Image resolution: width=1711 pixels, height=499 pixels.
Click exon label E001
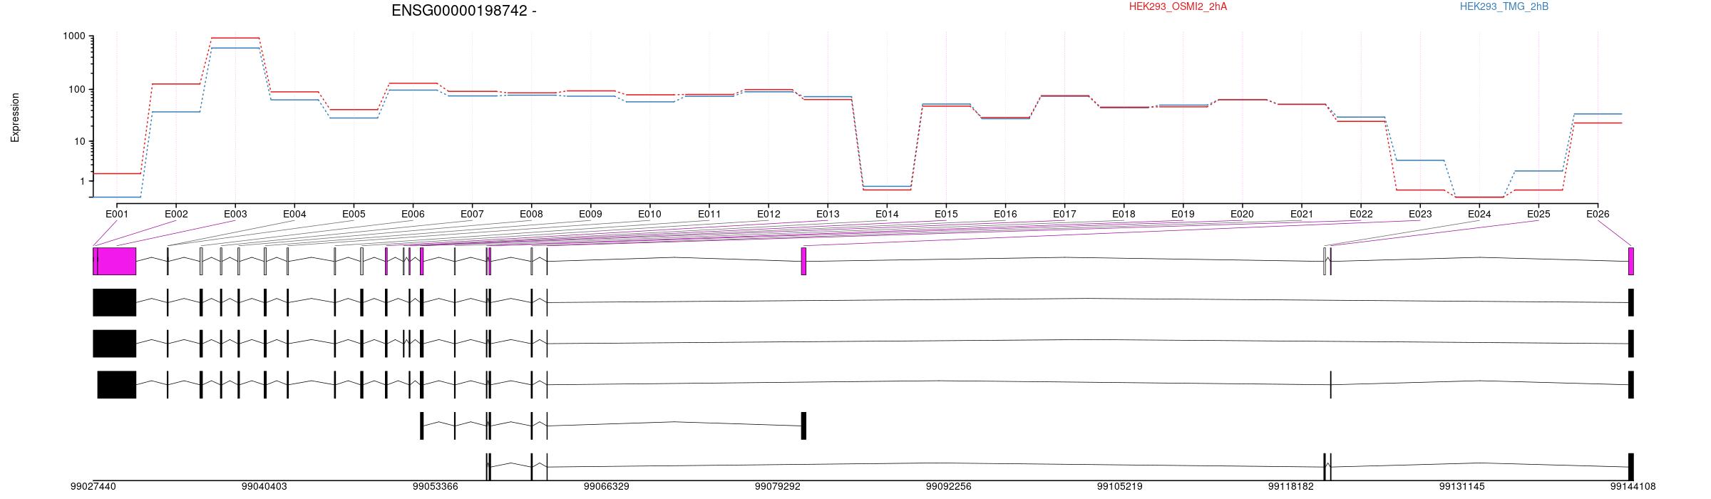pos(117,214)
